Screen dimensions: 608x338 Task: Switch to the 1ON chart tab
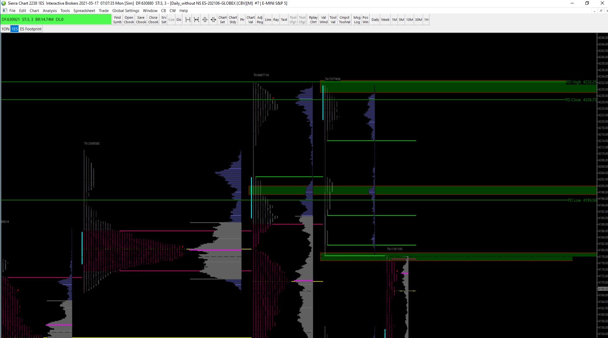tap(5, 29)
